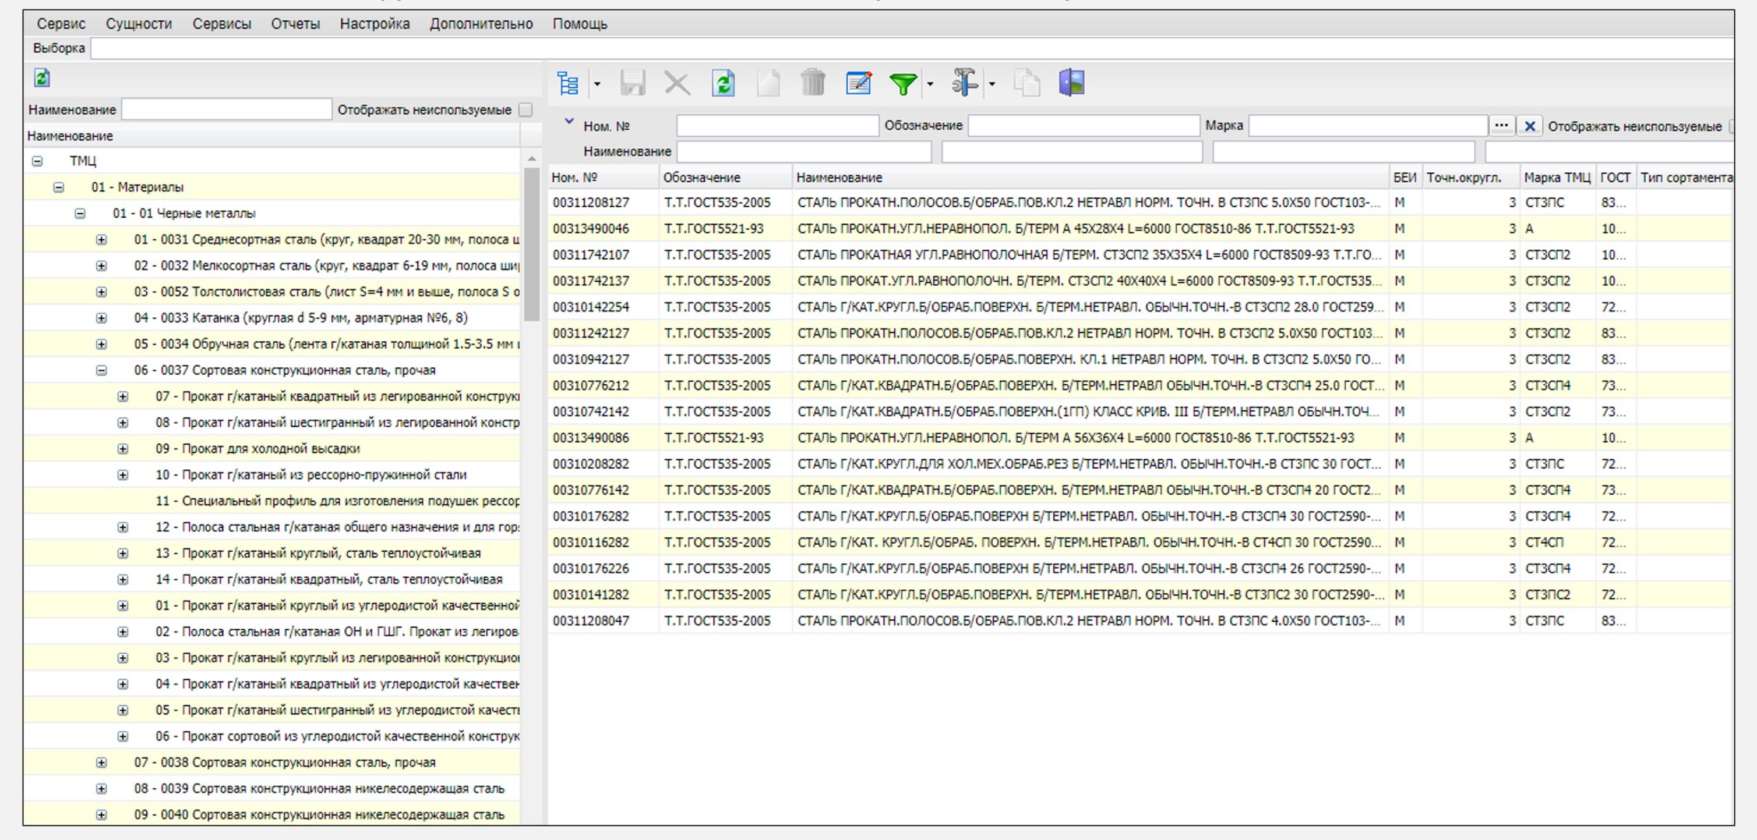Click the green refresh icon in main toolbar
The height and width of the screenshot is (840, 1757).
pyautogui.click(x=723, y=83)
